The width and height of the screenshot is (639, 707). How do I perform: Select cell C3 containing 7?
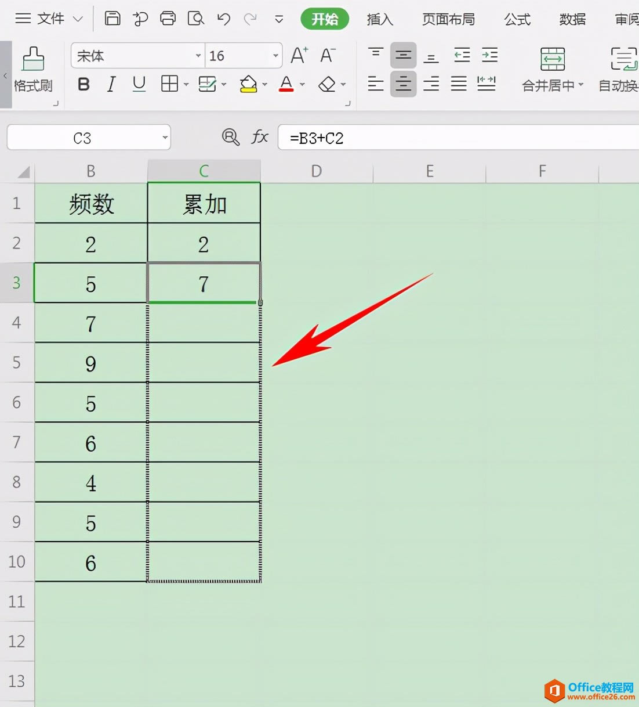204,283
